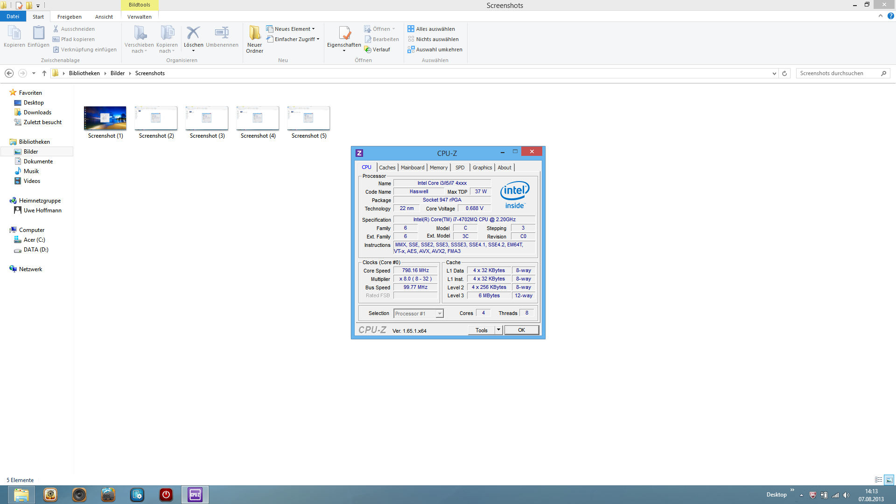The image size is (896, 504).
Task: Expand the CPU-Z Tools dropdown arrow
Action: (498, 330)
